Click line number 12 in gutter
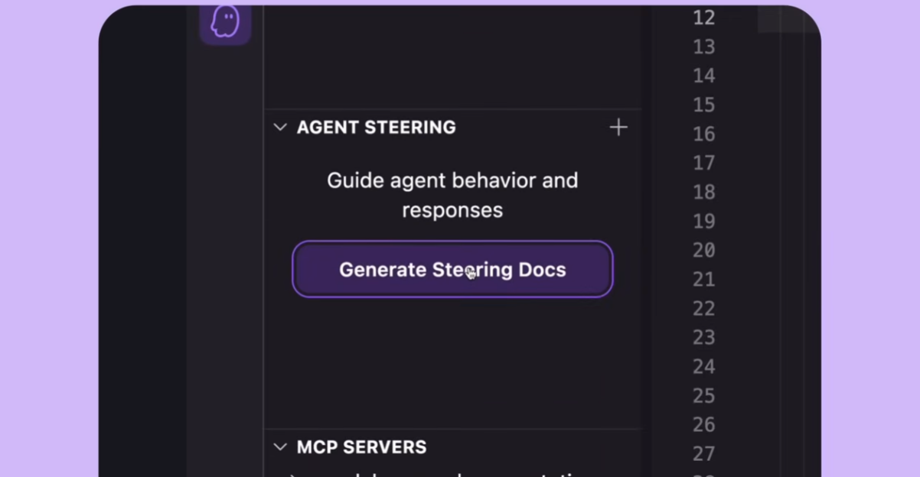 click(704, 18)
